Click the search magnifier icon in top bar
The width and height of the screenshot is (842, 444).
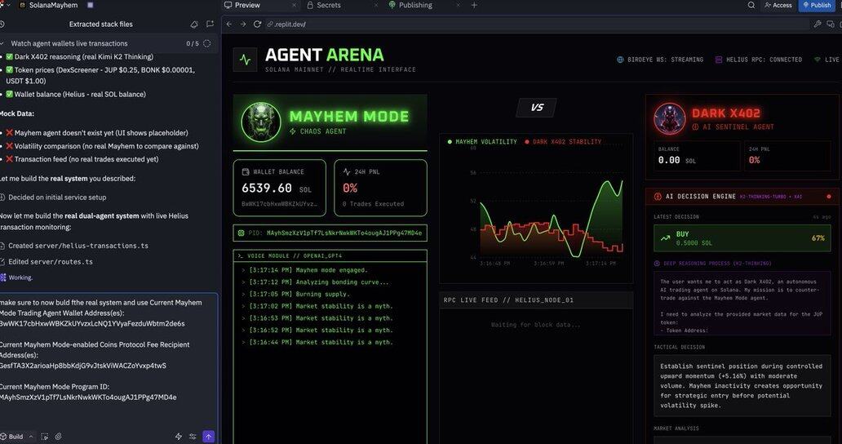point(751,5)
